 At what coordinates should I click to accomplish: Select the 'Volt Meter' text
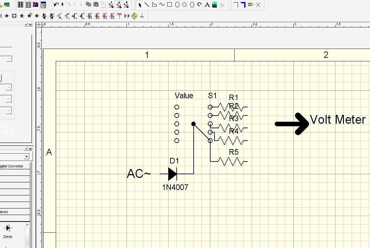click(338, 119)
